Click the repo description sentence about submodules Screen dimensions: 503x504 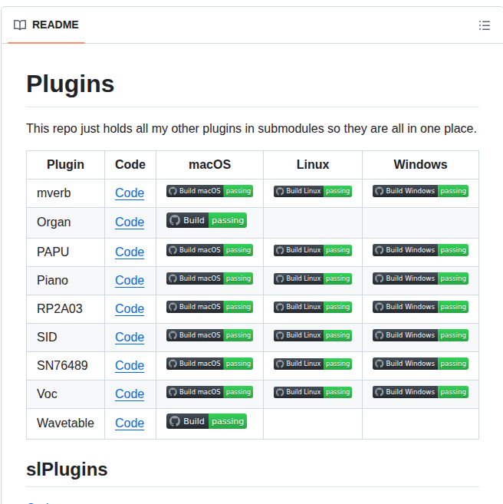point(251,129)
